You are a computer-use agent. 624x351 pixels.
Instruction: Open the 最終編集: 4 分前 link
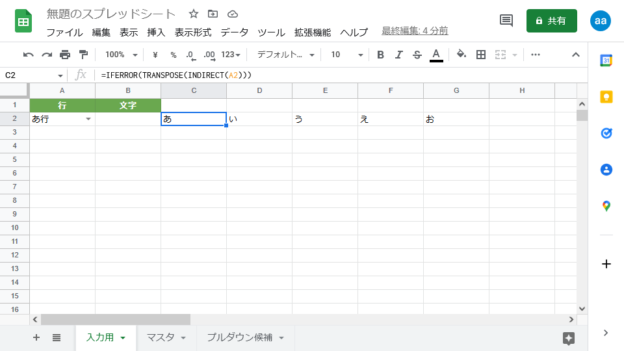(415, 31)
